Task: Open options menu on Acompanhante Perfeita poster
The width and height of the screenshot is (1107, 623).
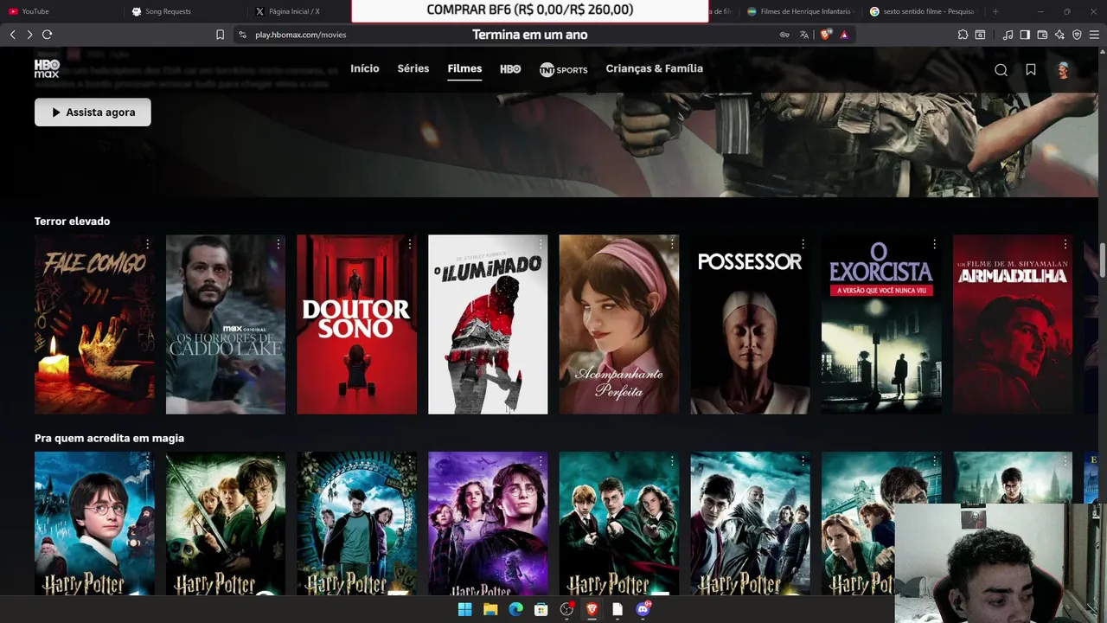Action: (672, 244)
